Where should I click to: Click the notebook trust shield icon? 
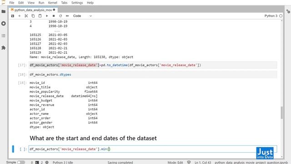[189, 162]
